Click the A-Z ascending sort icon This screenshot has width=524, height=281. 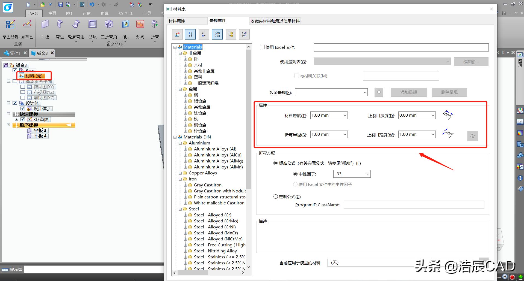(x=190, y=34)
